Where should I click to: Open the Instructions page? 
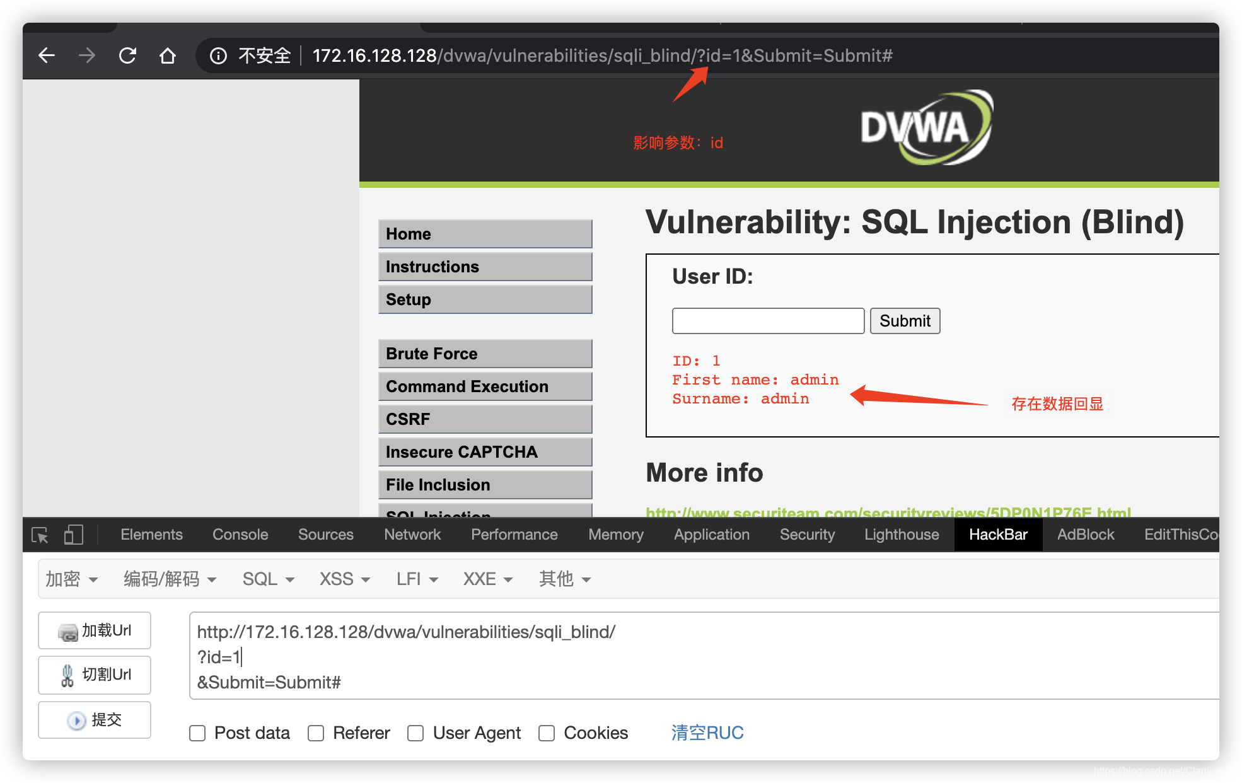(x=485, y=267)
